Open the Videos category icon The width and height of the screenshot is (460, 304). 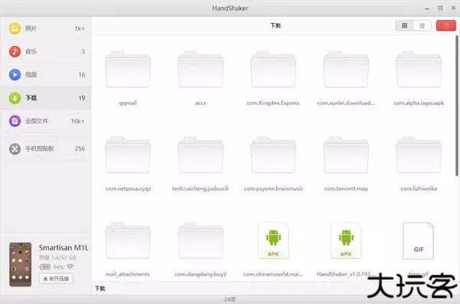15,75
